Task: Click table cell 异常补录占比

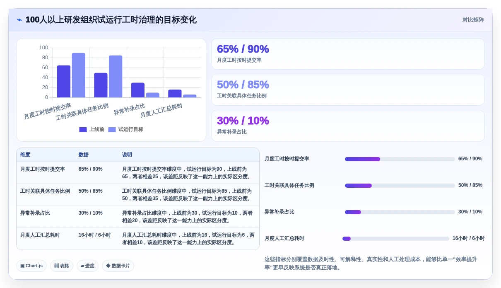Action: click(x=35, y=213)
